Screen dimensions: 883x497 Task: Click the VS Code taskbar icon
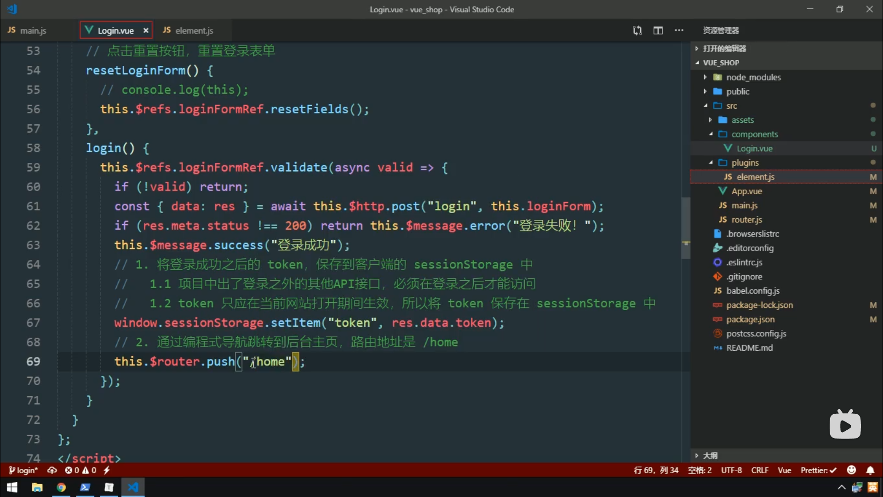click(133, 487)
